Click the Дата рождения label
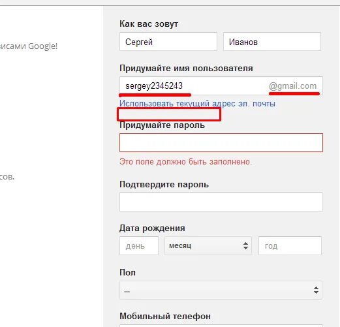Viewport: 340px width, 327px height. tap(152, 228)
